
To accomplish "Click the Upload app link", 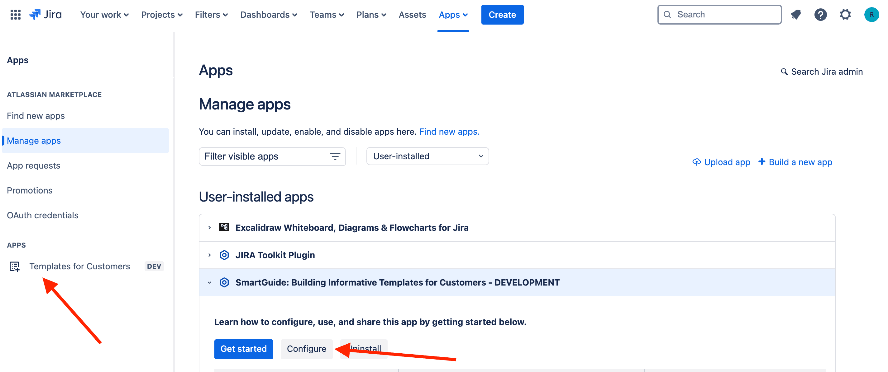I will point(727,162).
